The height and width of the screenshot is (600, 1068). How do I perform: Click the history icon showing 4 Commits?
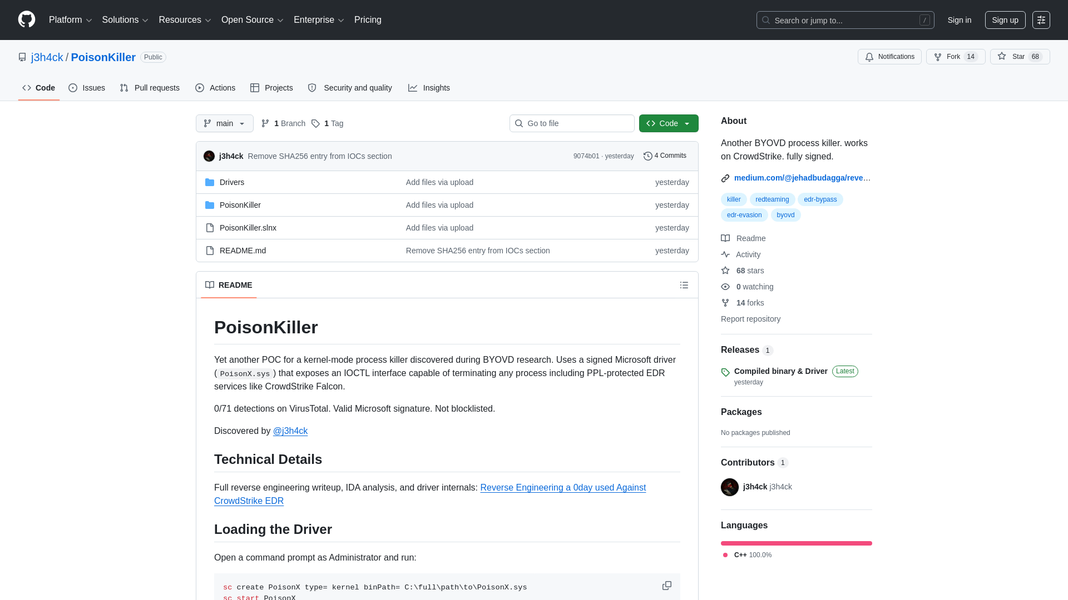[647, 156]
